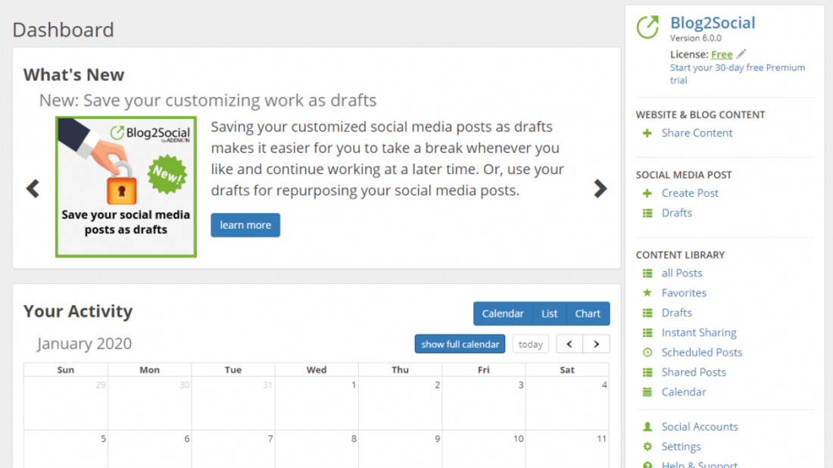Open Instant Sharing in Content Library
This screenshot has width=833, height=468.
click(x=698, y=332)
